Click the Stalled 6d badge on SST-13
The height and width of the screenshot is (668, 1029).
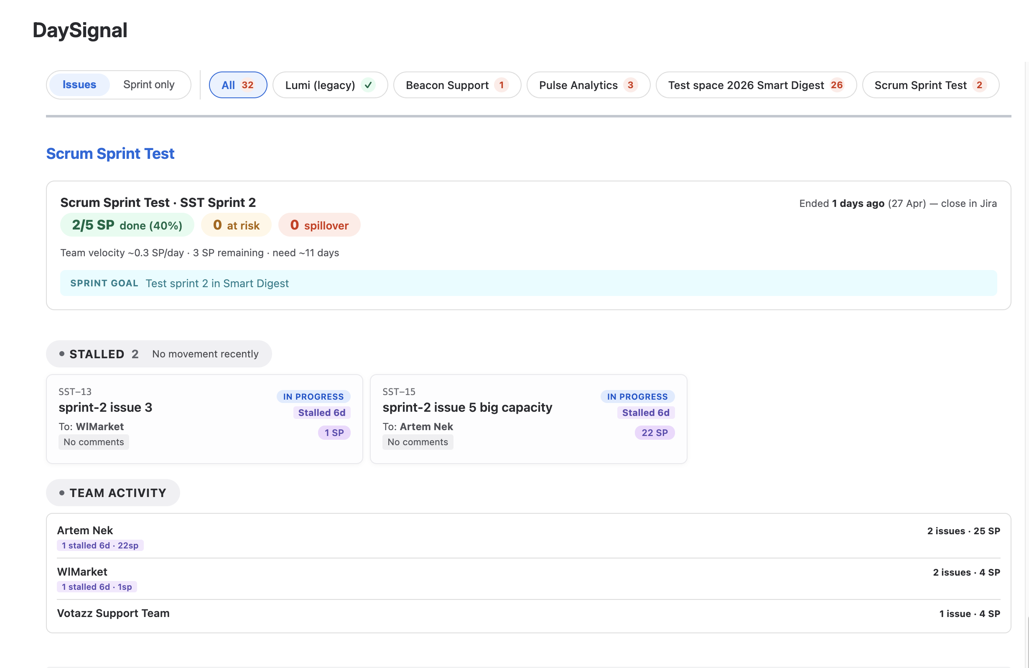click(x=321, y=413)
